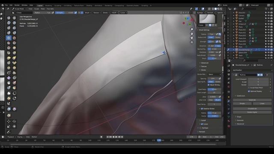Enable Sculpt Base Mesh checkbox
Screen dimensions: 274x154
(x=249, y=88)
